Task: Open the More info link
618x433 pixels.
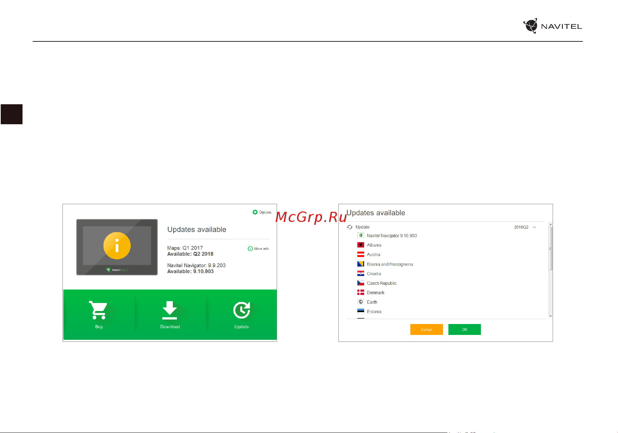Action: click(x=261, y=249)
